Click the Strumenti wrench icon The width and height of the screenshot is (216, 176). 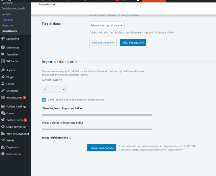[3, 91]
